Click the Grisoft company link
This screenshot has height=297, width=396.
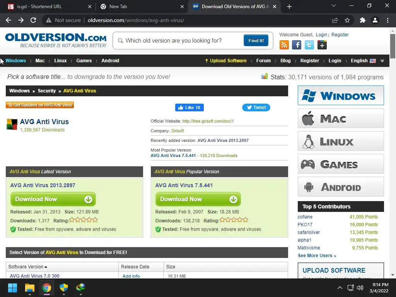tap(178, 131)
